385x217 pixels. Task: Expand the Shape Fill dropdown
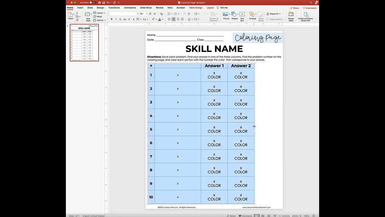273,14
